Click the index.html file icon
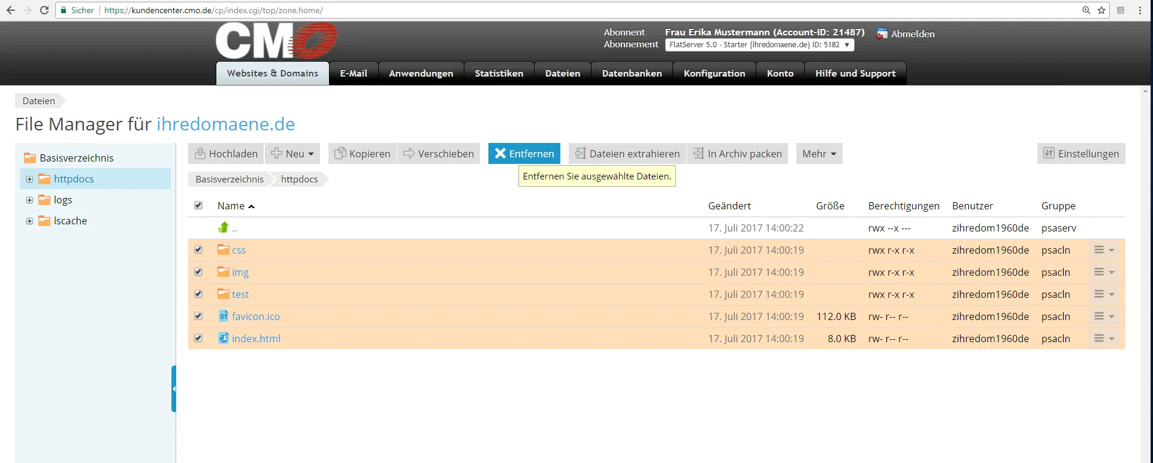The image size is (1153, 463). (x=224, y=338)
